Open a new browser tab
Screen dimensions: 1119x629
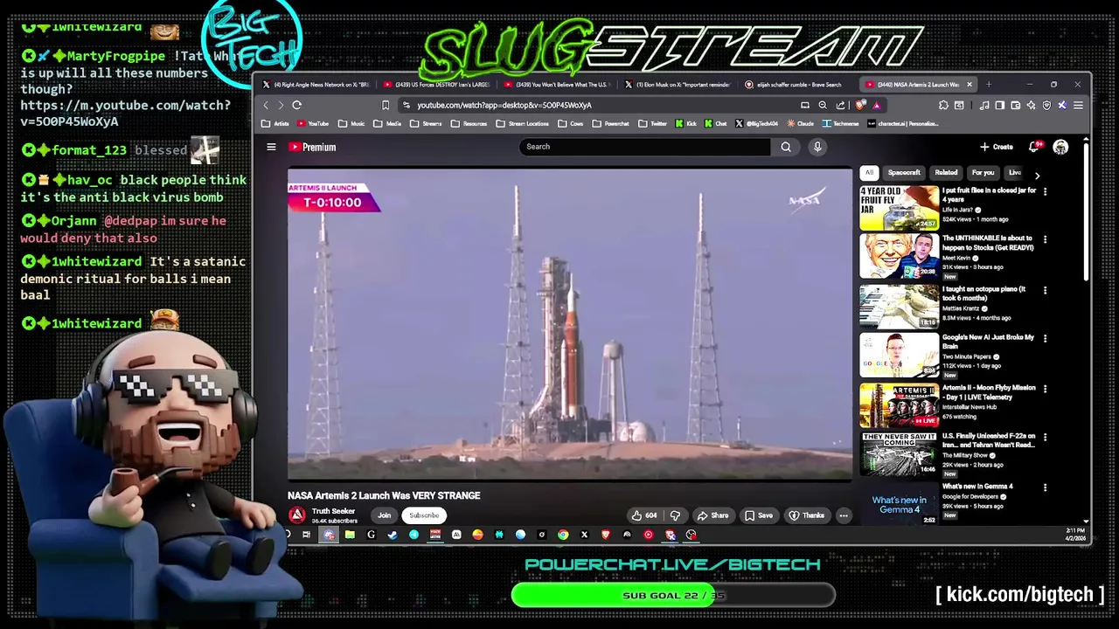click(x=989, y=85)
